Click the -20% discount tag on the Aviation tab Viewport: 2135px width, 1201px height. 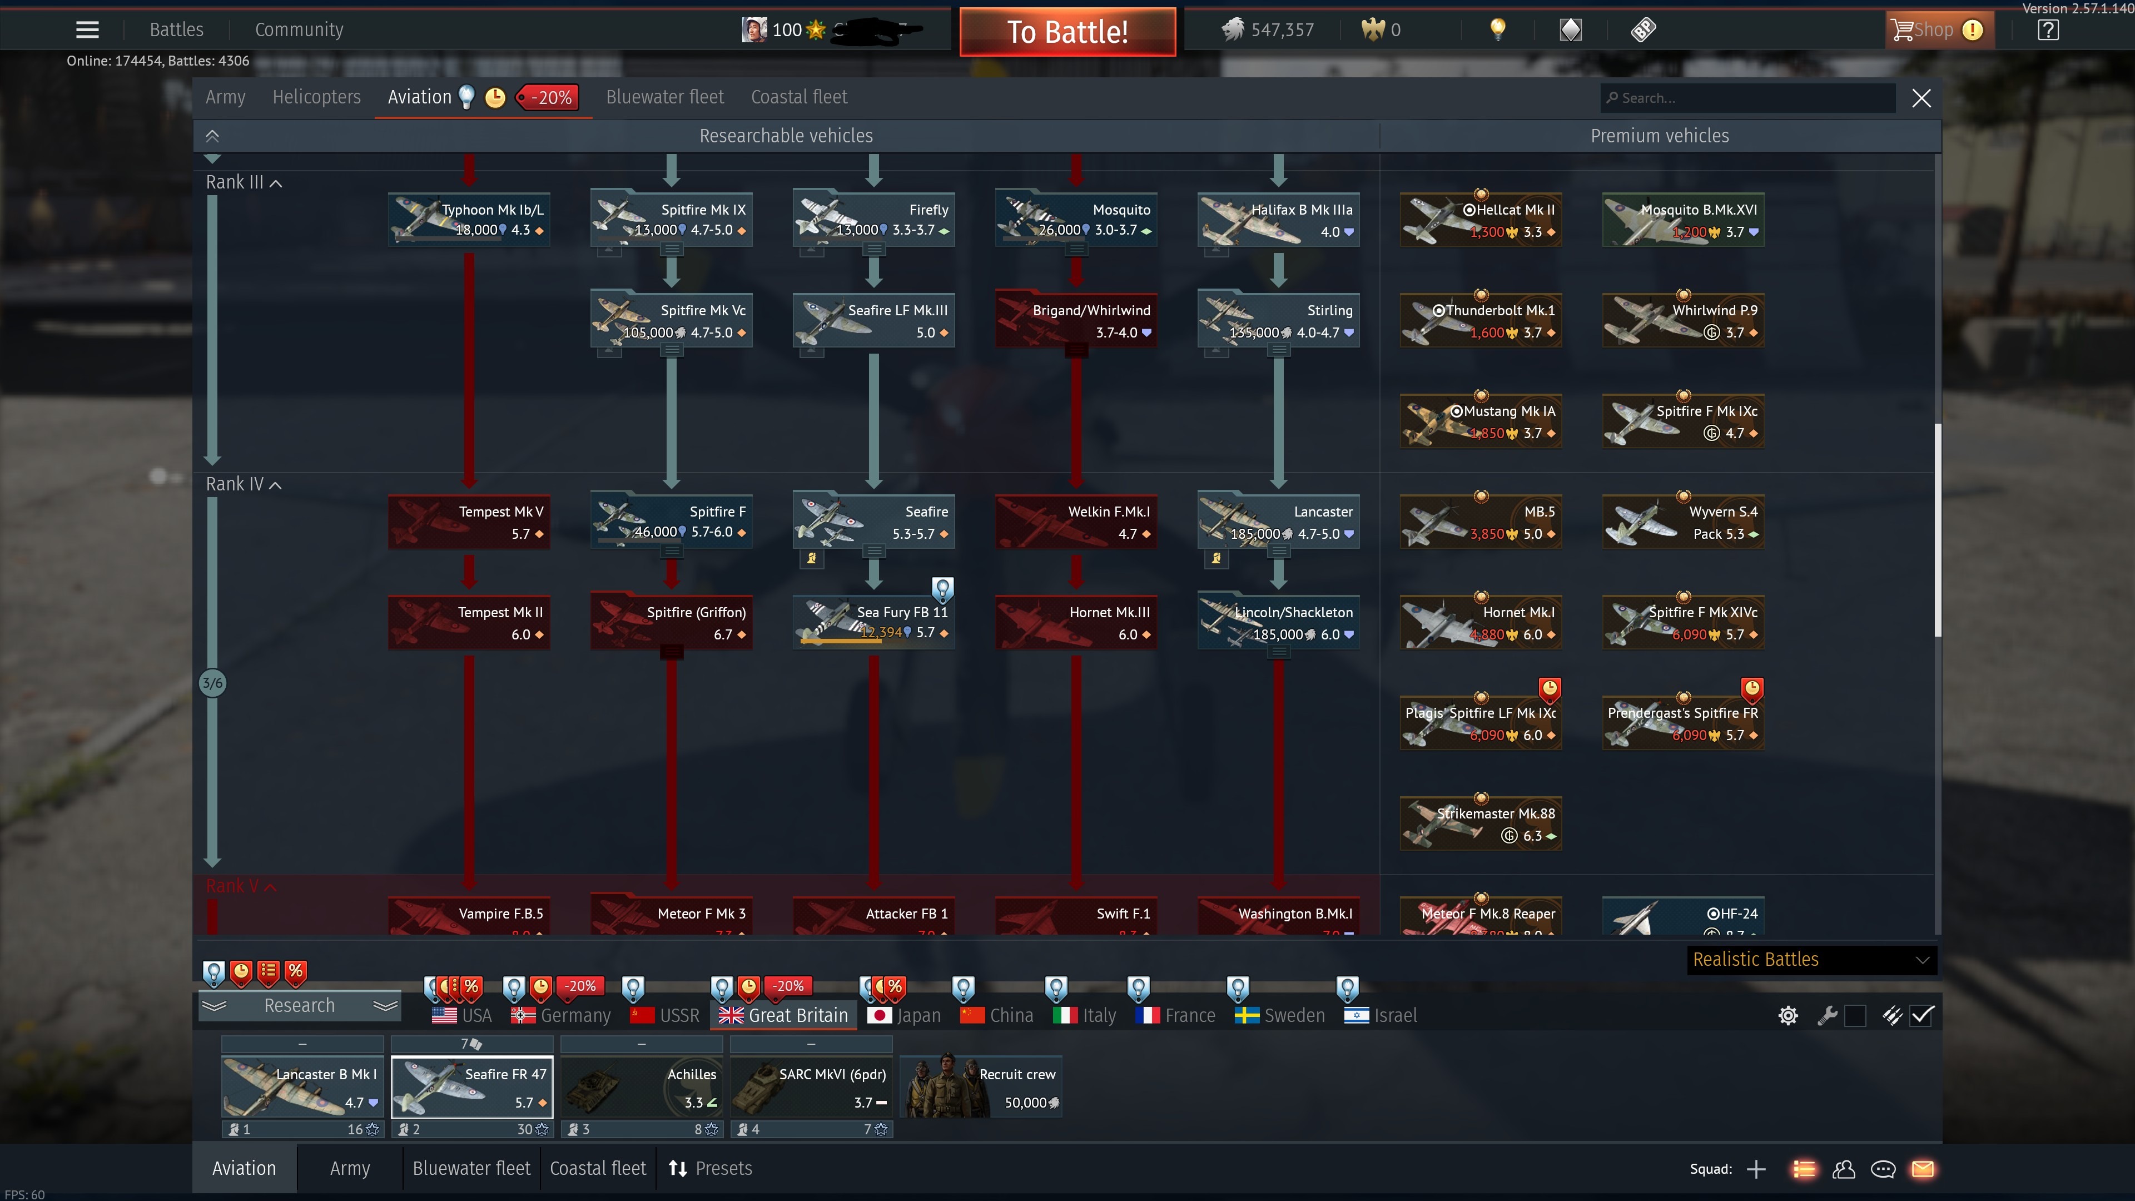pos(548,98)
